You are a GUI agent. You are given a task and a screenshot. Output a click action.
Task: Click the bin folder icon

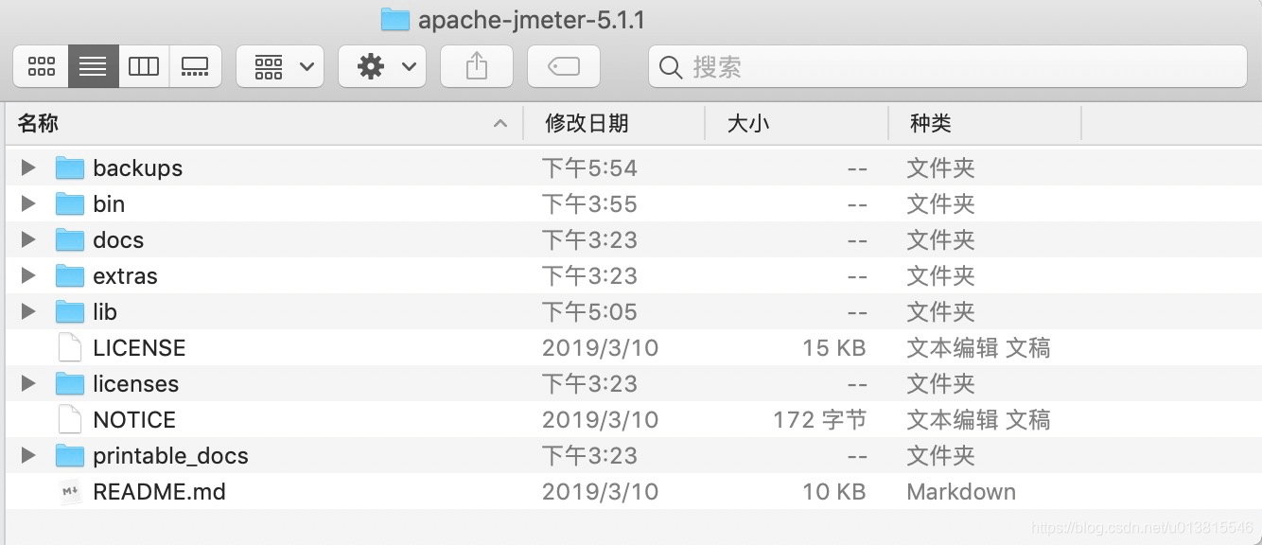tap(70, 203)
